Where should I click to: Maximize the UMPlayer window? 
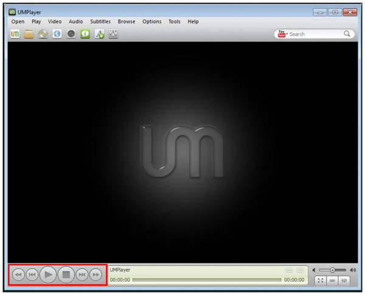pyautogui.click(x=335, y=12)
